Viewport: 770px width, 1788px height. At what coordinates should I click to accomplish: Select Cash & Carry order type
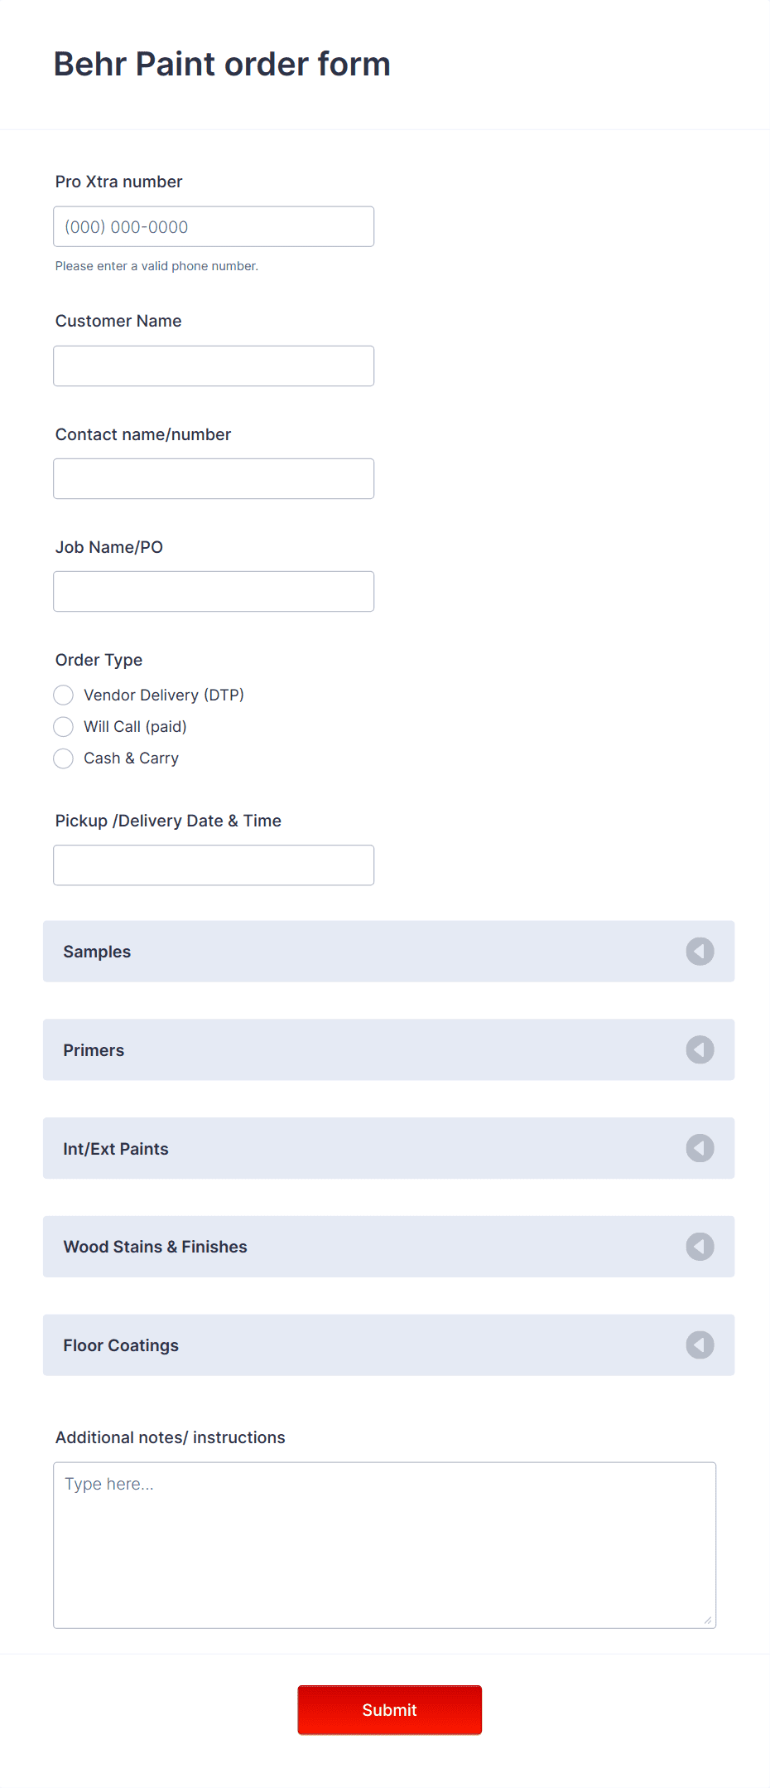coord(63,758)
